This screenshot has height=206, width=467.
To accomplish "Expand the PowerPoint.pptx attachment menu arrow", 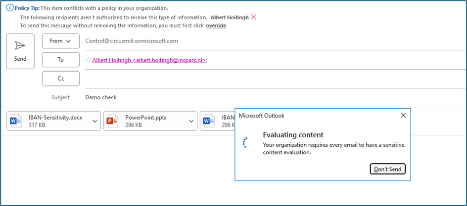I will pyautogui.click(x=191, y=121).
